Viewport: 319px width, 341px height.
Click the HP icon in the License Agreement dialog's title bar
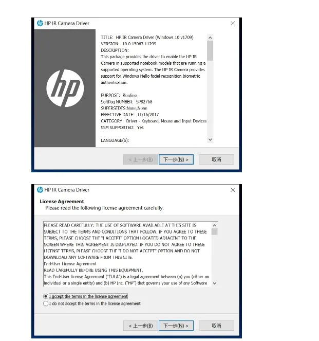40,190
